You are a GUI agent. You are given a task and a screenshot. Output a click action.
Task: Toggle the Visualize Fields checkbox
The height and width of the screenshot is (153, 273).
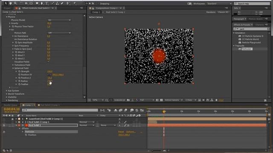pyautogui.click(x=49, y=62)
